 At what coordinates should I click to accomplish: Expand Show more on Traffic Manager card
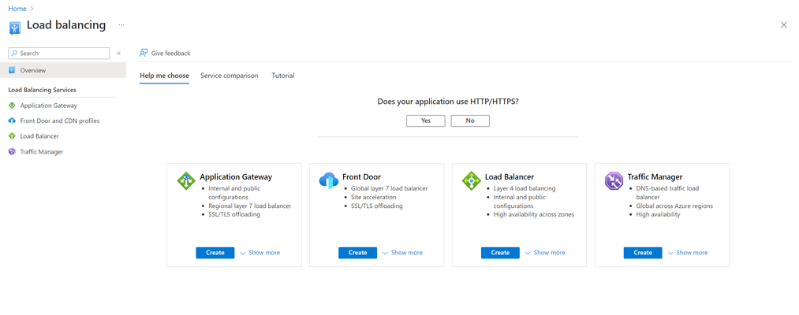(x=688, y=253)
